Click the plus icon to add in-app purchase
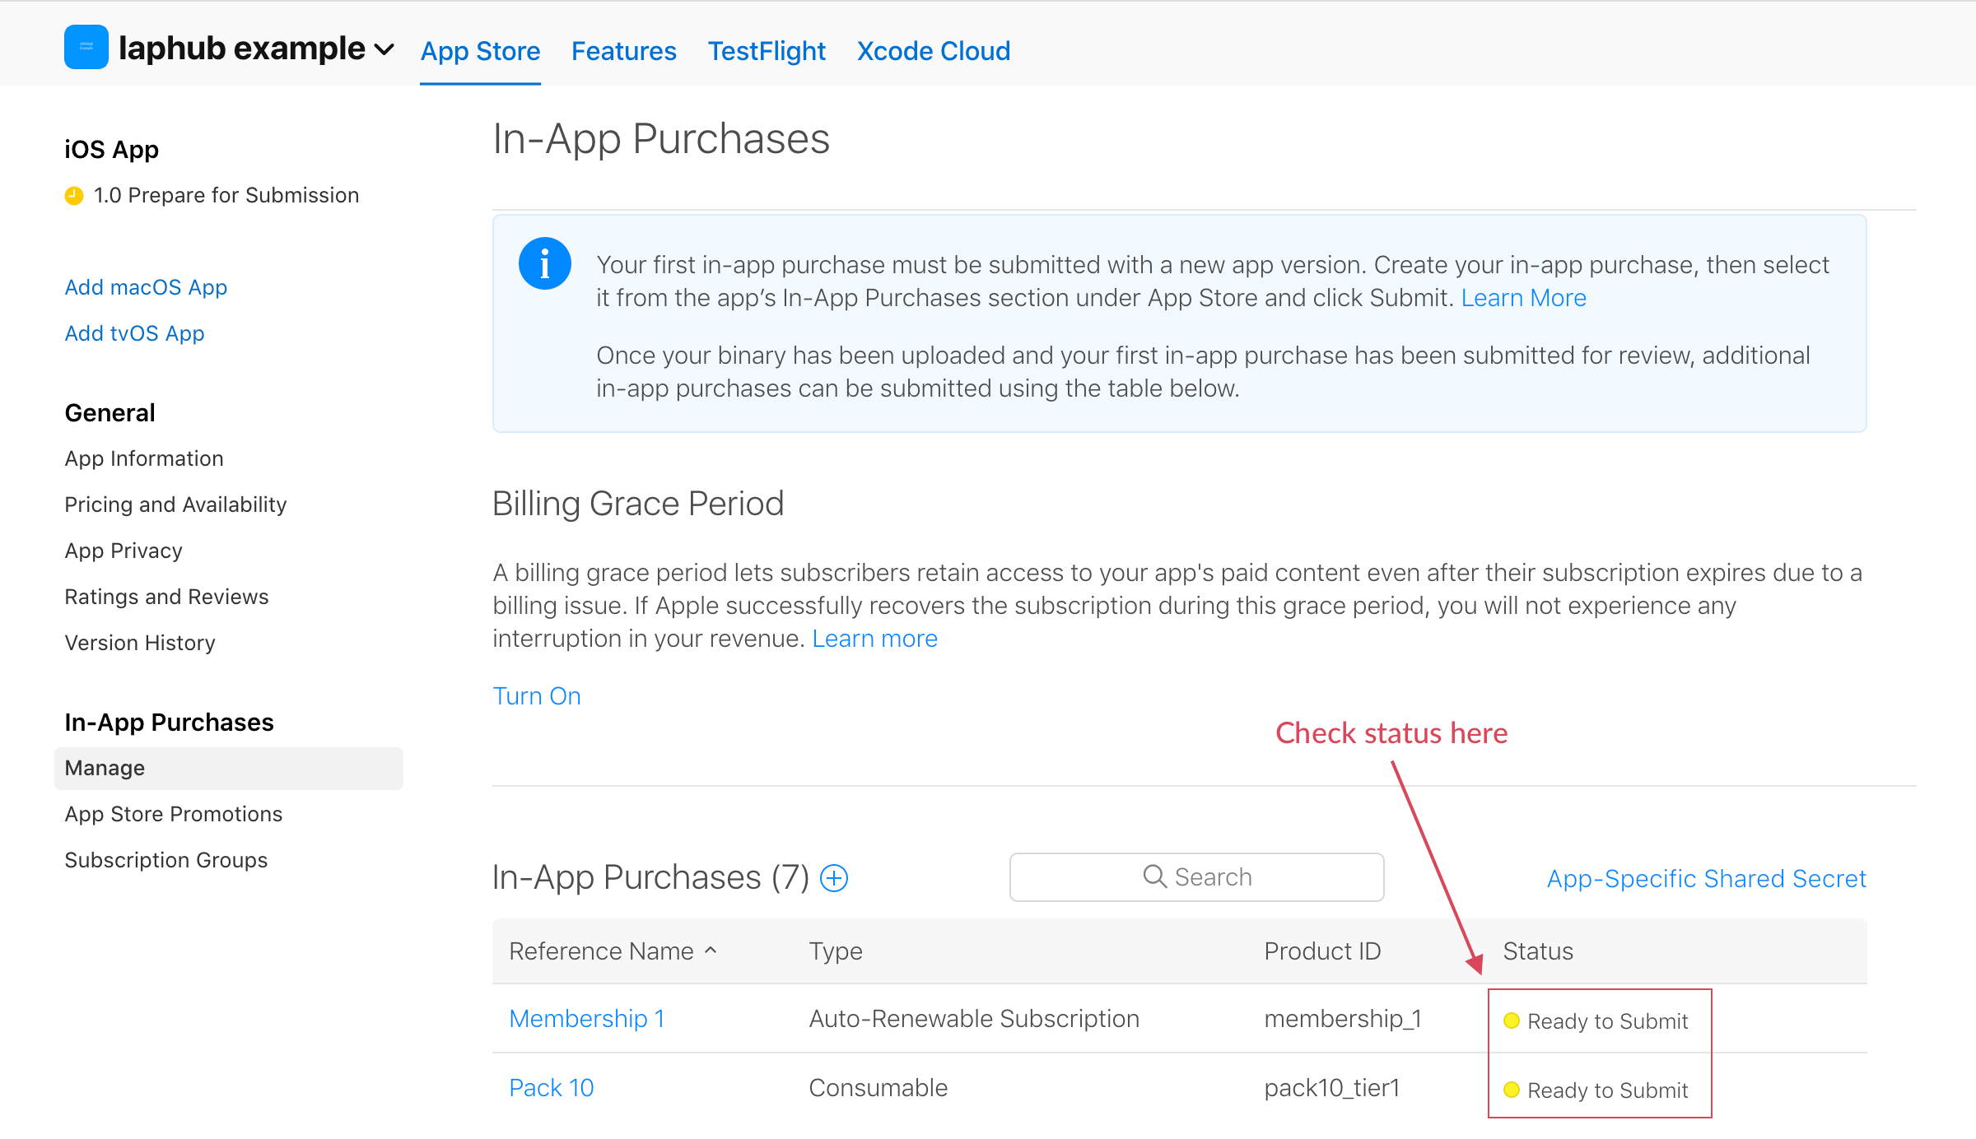Screen dimensions: 1976x1139 point(834,878)
